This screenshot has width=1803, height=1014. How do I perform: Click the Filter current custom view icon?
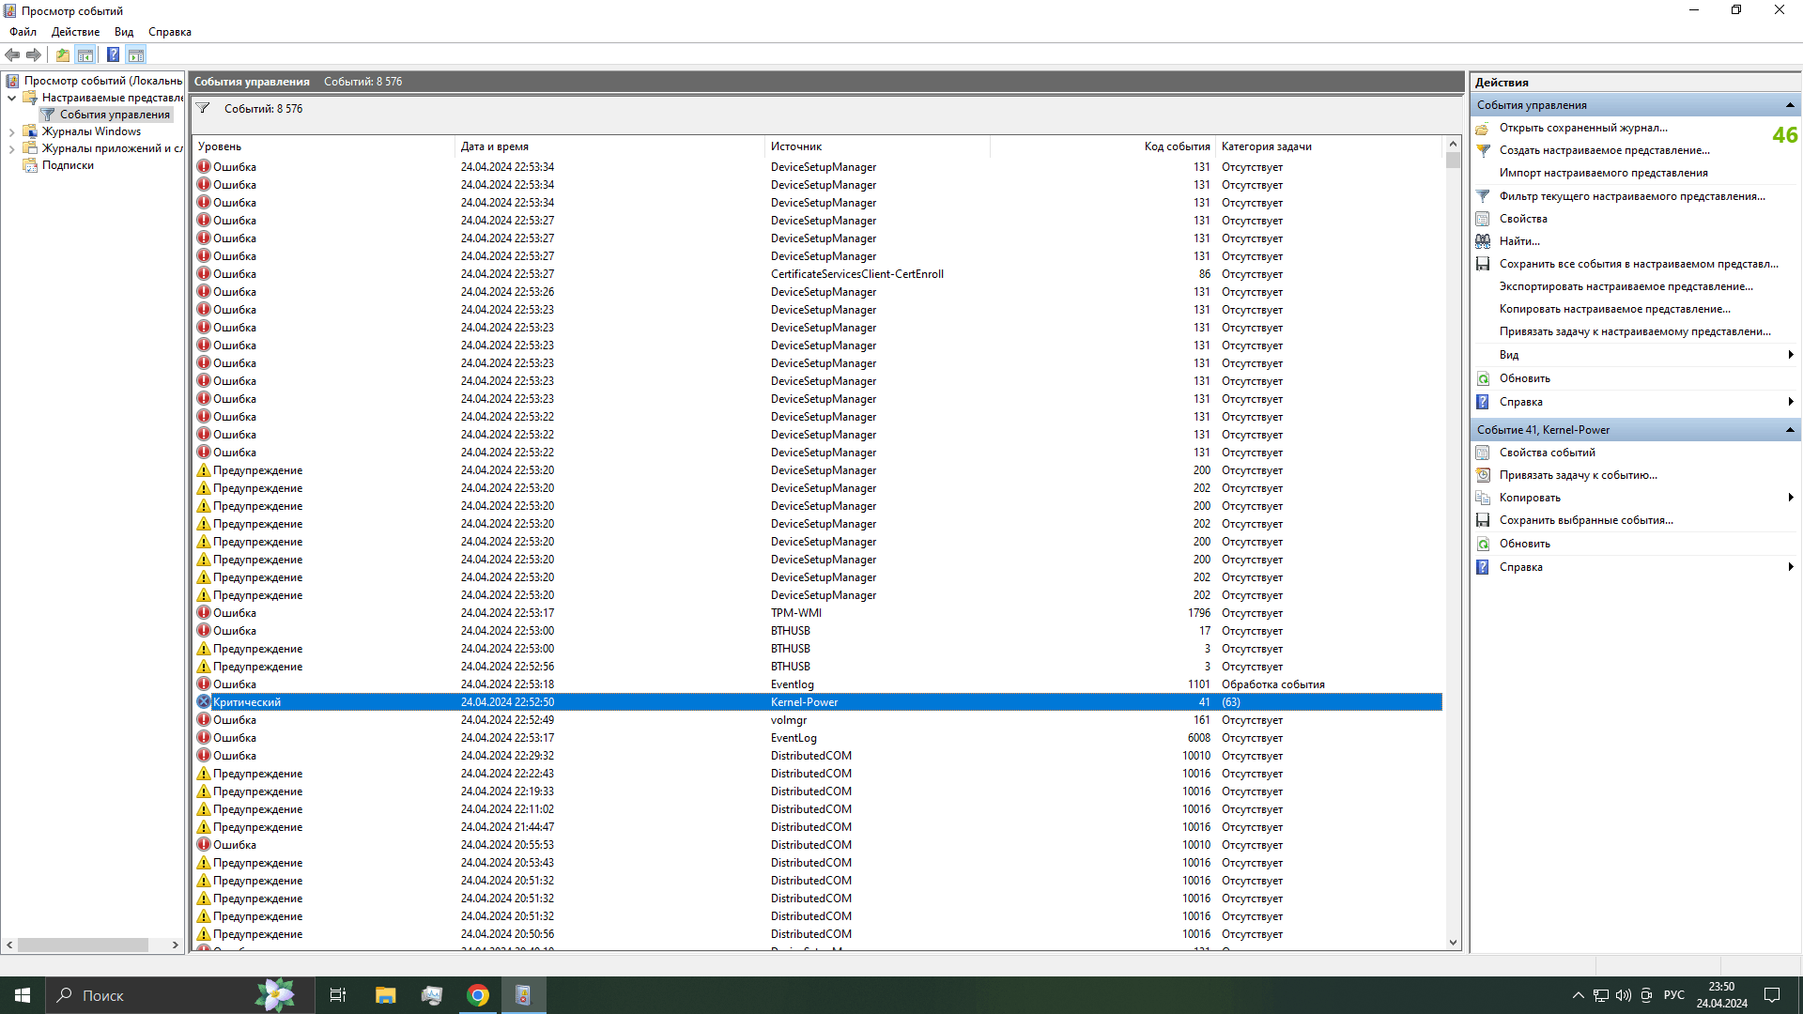click(x=1483, y=196)
